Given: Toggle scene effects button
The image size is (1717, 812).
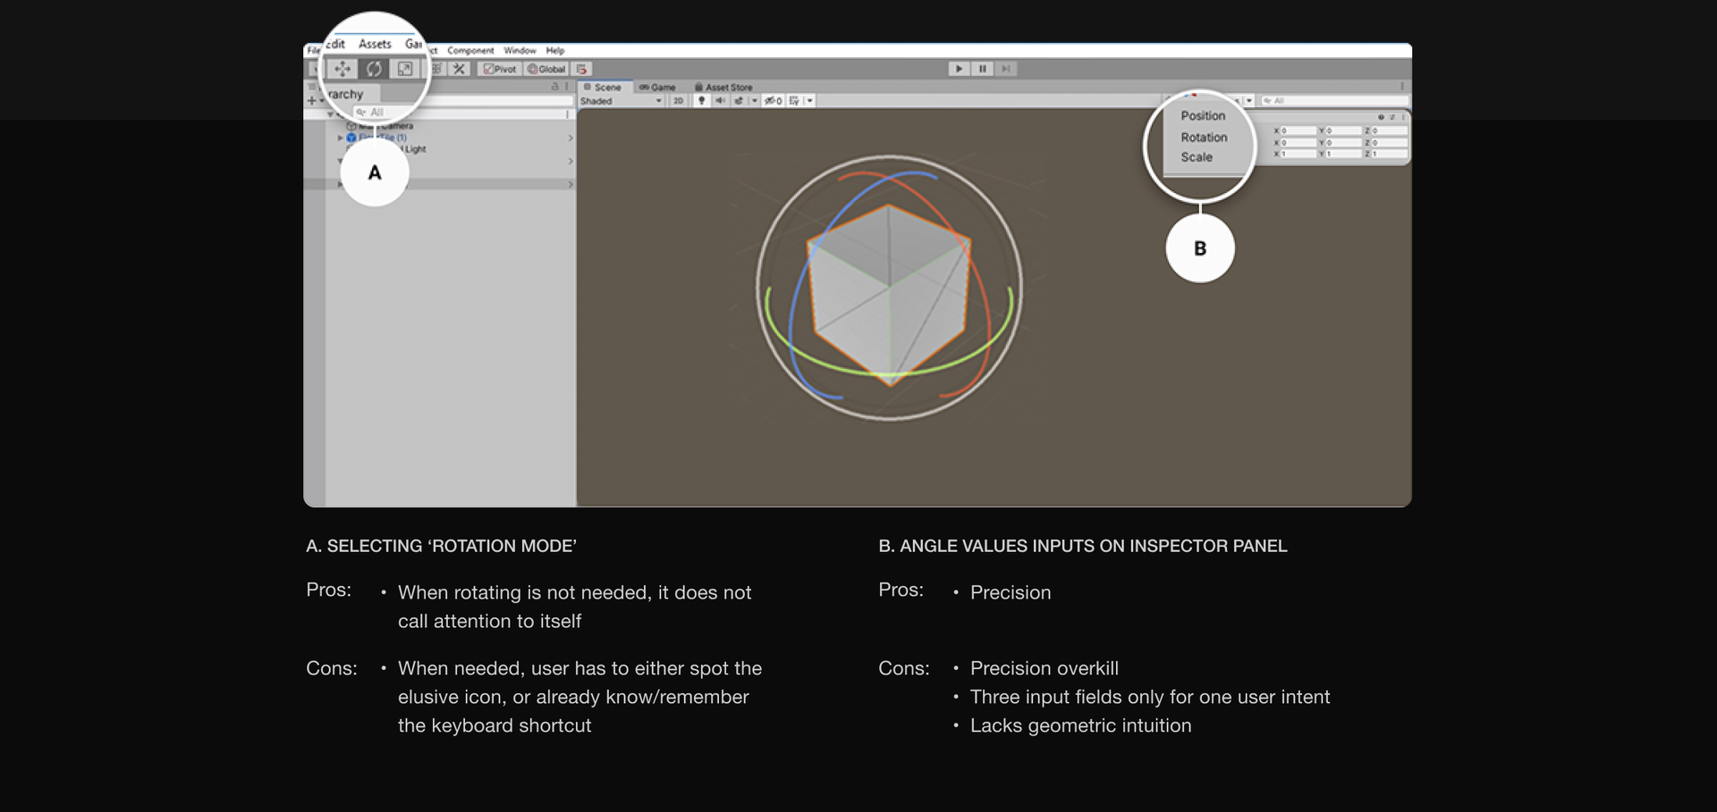Looking at the screenshot, I should pyautogui.click(x=739, y=101).
